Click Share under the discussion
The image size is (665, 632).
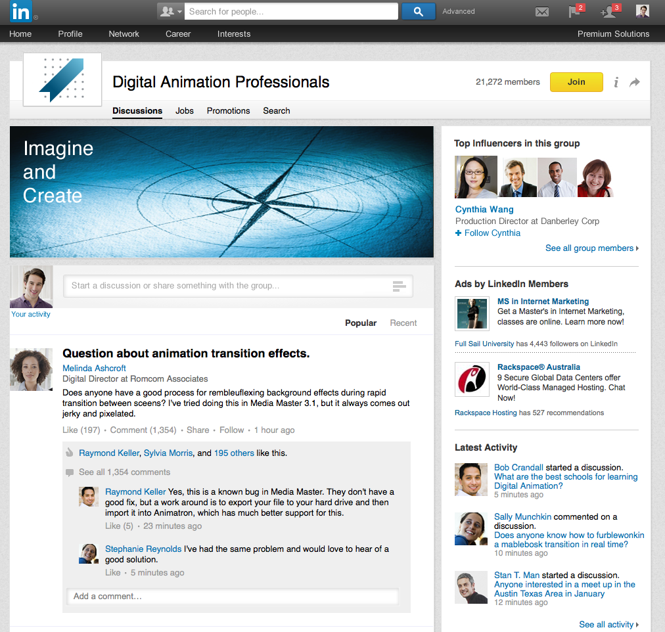point(198,430)
